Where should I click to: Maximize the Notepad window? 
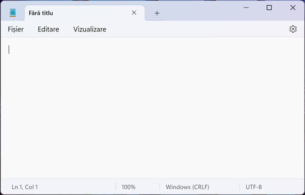[x=269, y=8]
